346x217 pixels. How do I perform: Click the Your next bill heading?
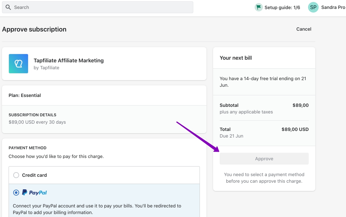click(236, 58)
